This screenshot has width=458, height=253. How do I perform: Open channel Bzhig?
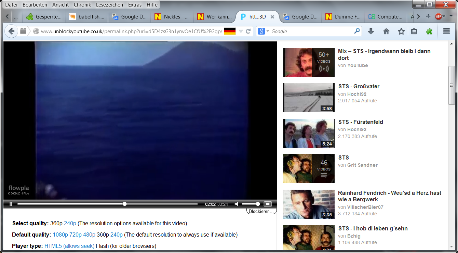(354, 236)
